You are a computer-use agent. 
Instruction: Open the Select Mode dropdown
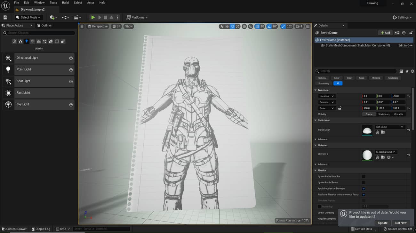point(28,17)
